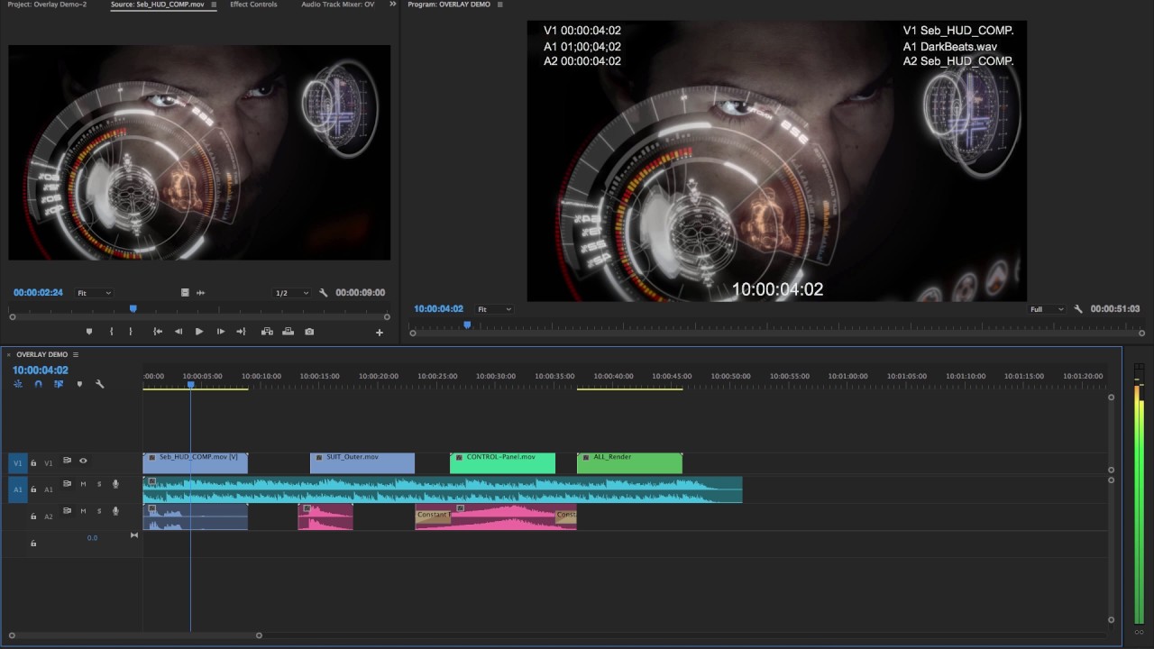
Task: Open OVERLAY DEMO timeline panel menu
Action: (76, 354)
